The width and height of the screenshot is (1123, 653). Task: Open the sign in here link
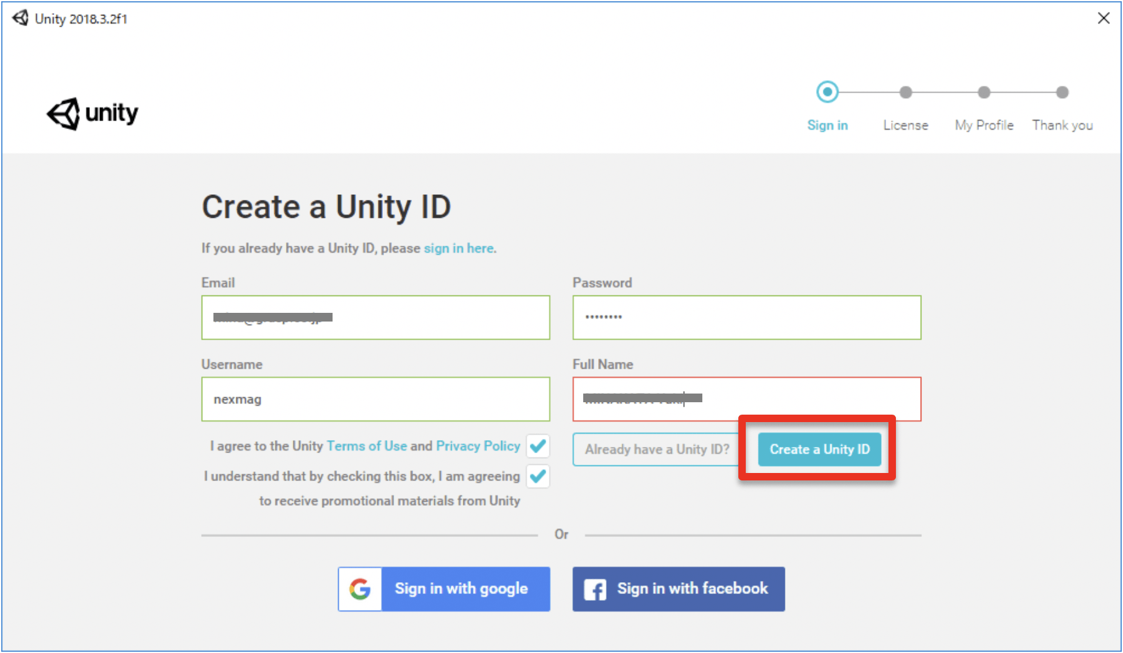click(x=459, y=248)
